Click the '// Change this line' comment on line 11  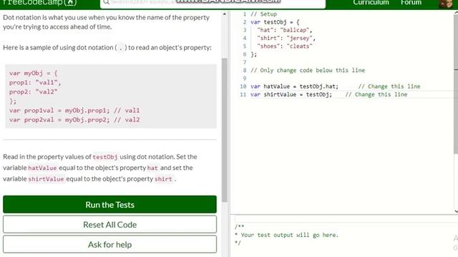point(376,94)
